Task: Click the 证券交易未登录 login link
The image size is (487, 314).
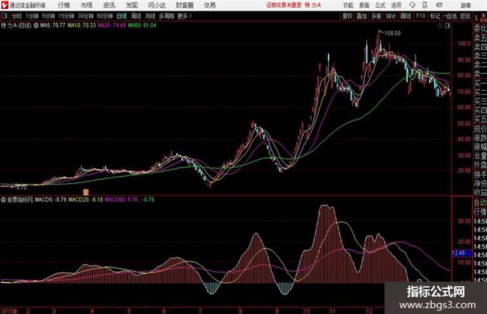Action: [284, 5]
